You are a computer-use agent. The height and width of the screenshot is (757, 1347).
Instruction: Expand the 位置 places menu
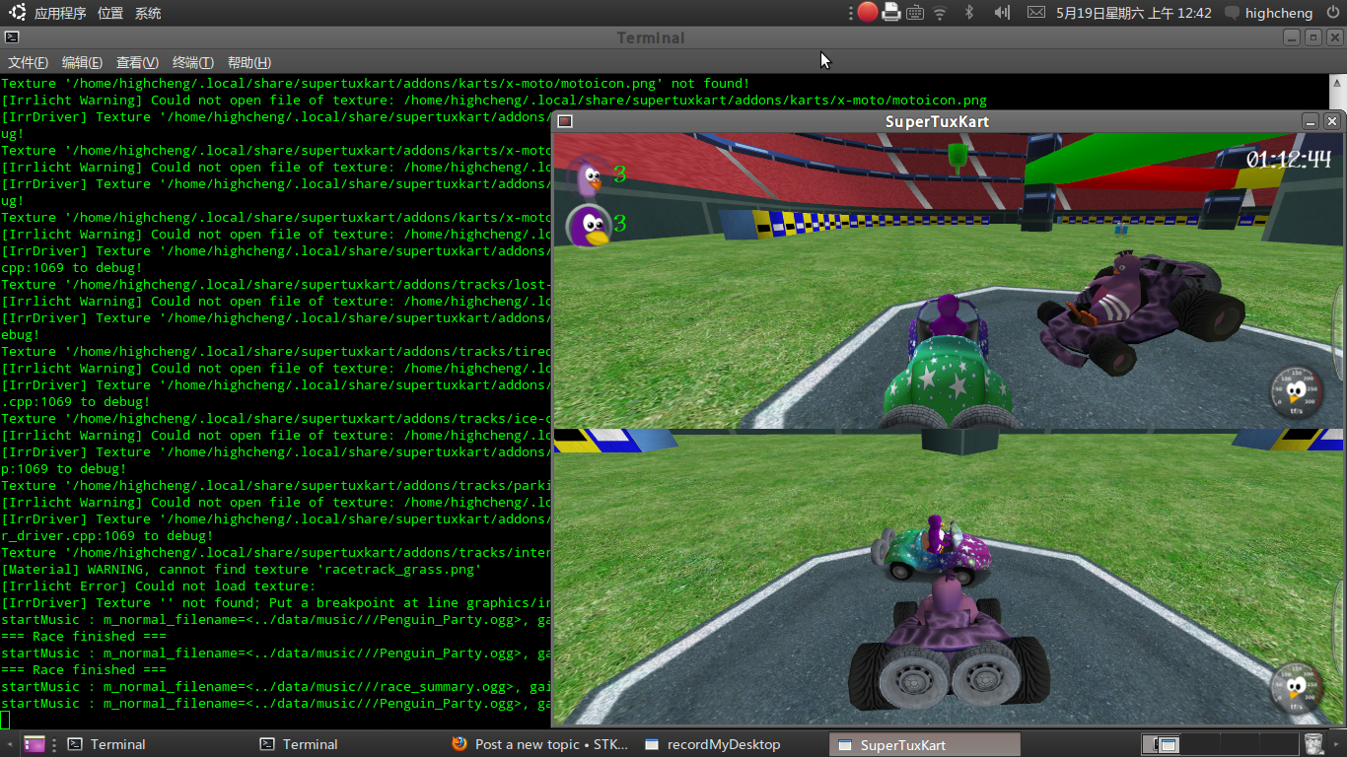coord(110,13)
